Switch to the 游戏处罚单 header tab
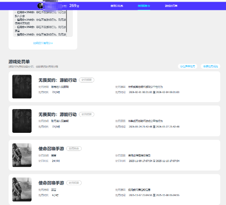 point(171,6)
